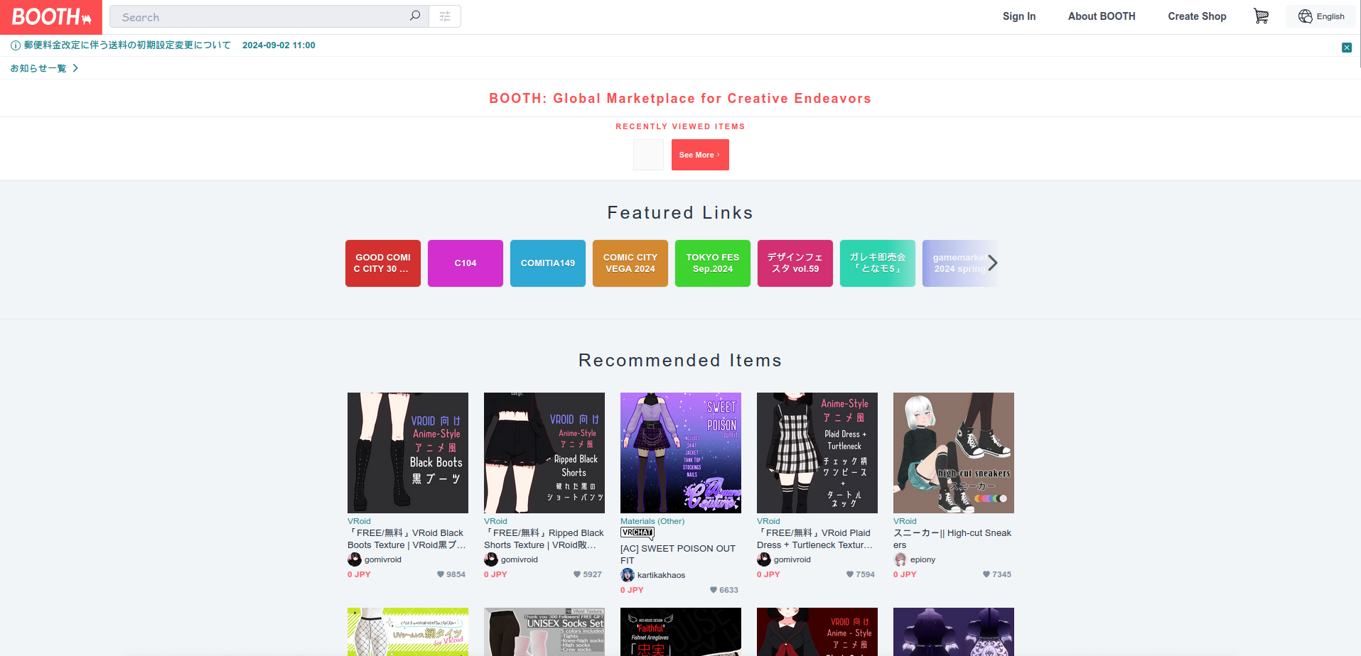Click gomivroid avatar under Plaid Dress item

[x=764, y=559]
